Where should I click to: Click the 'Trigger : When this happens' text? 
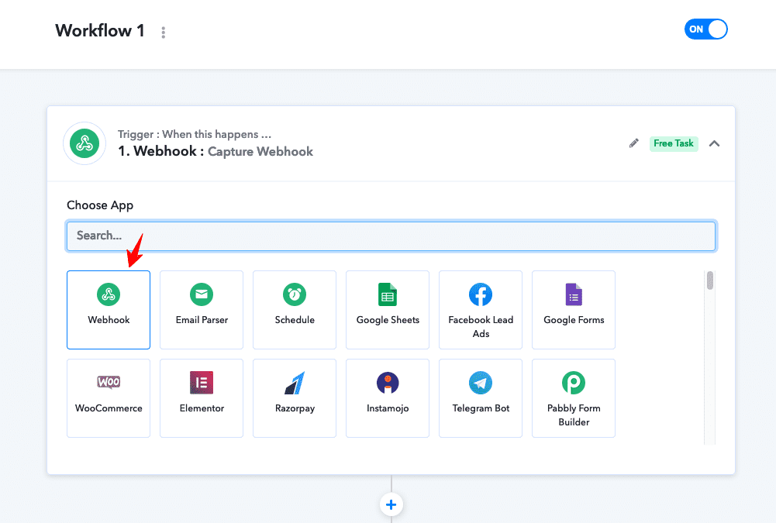195,134
